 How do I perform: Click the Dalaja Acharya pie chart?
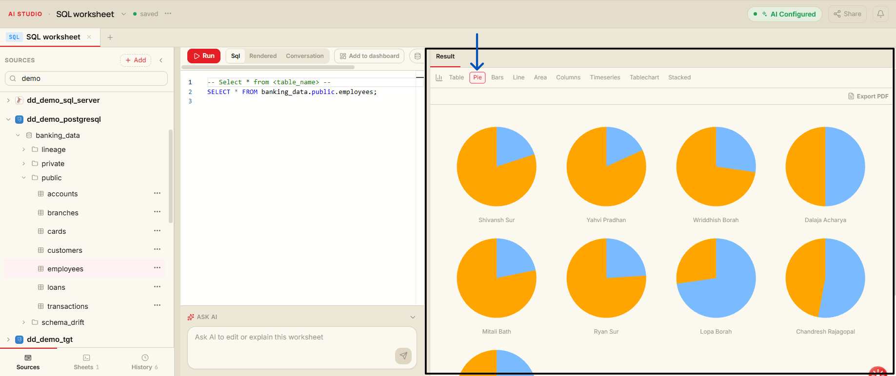click(x=825, y=167)
